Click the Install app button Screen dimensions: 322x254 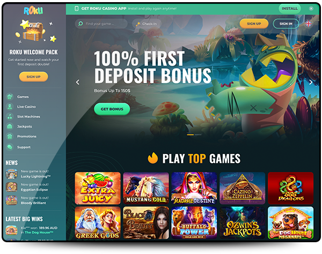[x=290, y=9]
